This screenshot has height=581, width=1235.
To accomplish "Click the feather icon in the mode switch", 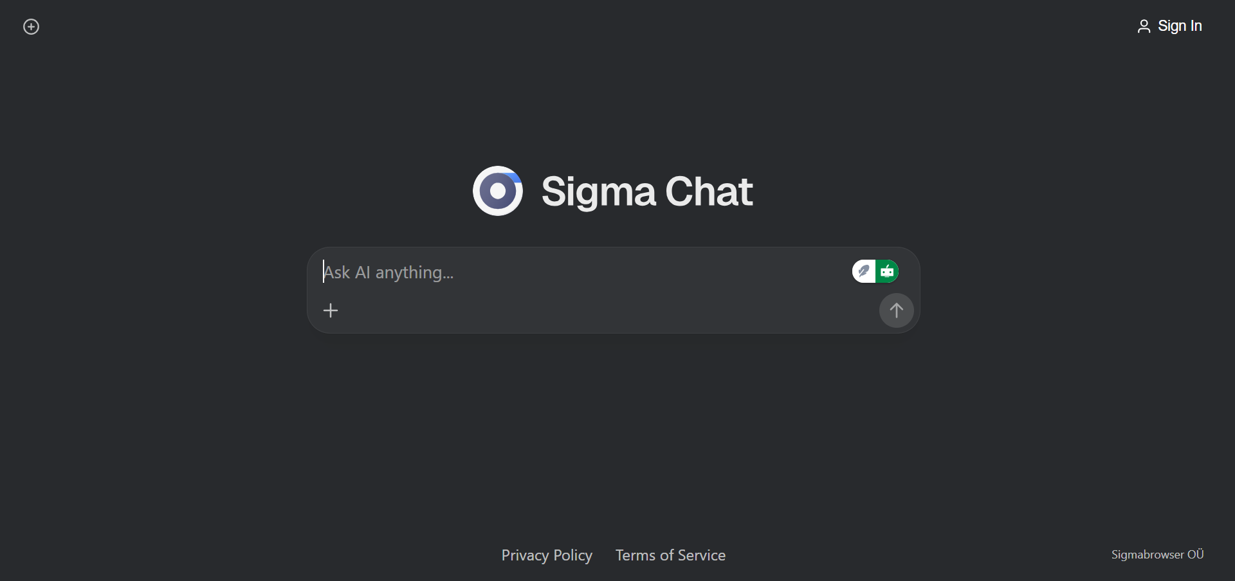I will [x=864, y=271].
